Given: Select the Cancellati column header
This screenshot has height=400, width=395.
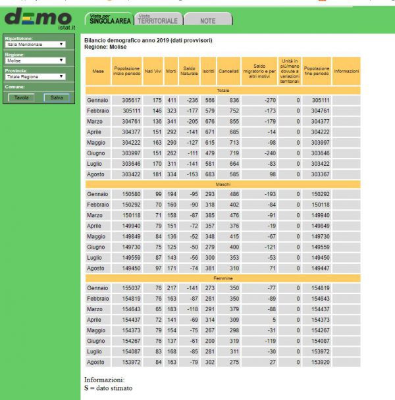Looking at the screenshot, I should click(228, 71).
